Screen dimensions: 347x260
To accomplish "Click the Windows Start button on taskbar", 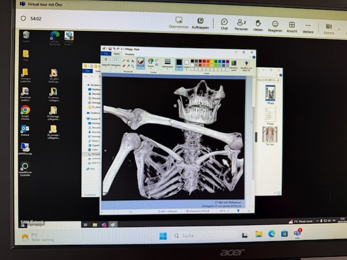I will [x=163, y=236].
